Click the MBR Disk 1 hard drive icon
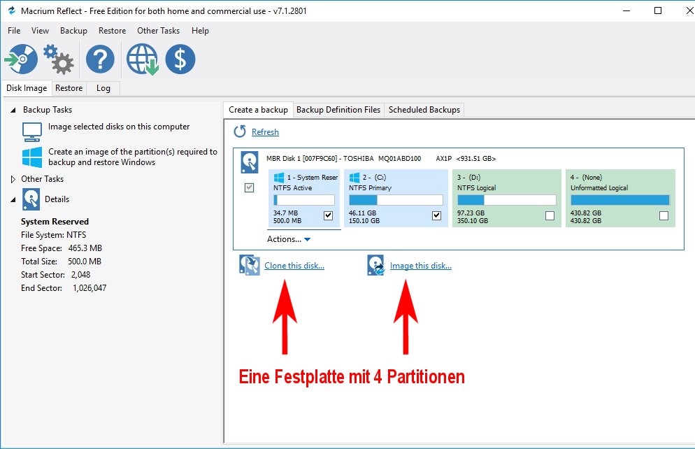Viewport: 695px width, 449px height. [x=249, y=162]
